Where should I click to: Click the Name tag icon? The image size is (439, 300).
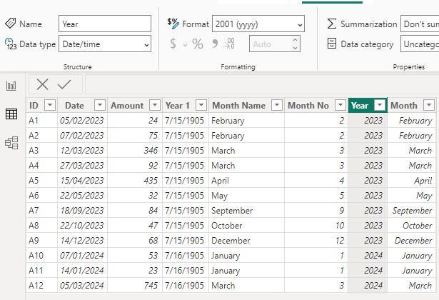[11, 24]
